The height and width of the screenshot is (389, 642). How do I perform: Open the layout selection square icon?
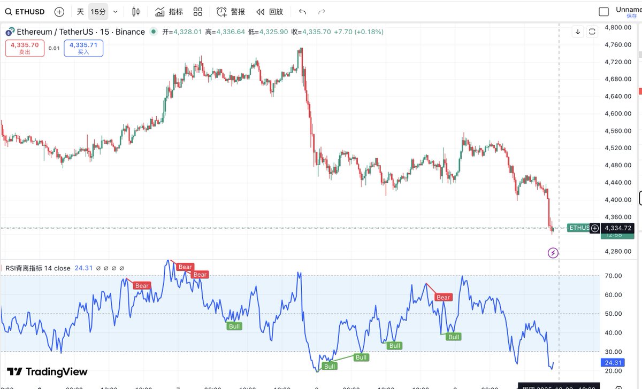click(x=604, y=12)
